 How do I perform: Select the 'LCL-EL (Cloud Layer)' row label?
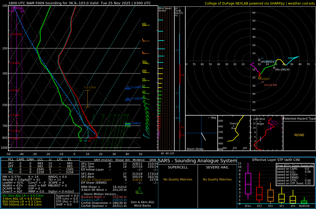pos(96,180)
